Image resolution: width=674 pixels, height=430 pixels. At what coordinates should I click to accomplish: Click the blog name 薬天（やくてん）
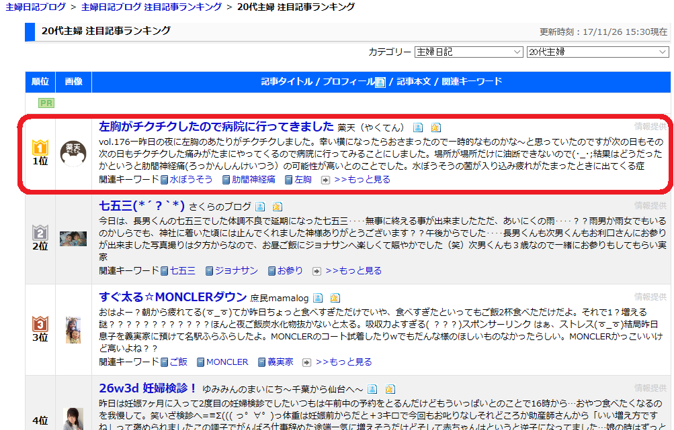[370, 127]
